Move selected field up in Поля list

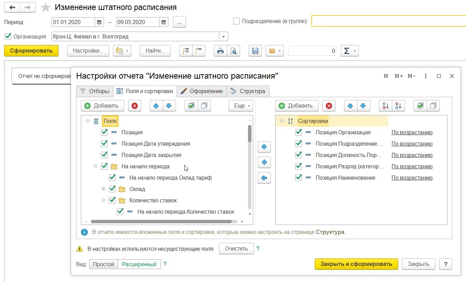pyautogui.click(x=156, y=106)
